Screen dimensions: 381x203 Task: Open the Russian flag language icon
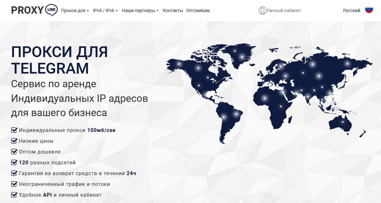(369, 10)
